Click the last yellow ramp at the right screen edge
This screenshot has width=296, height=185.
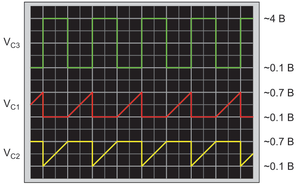[247, 160]
